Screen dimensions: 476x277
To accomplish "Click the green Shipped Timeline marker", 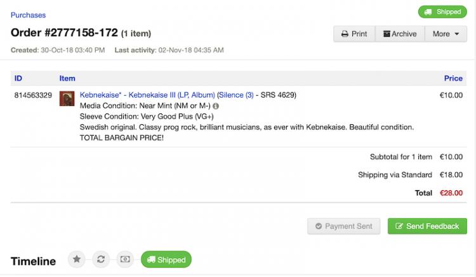I will 166,259.
